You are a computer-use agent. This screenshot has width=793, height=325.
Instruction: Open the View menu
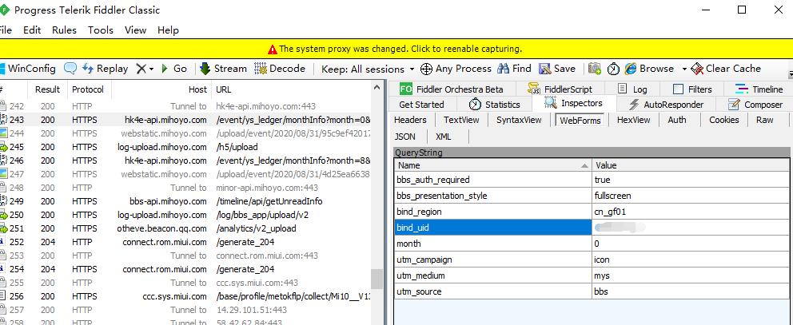pyautogui.click(x=136, y=30)
